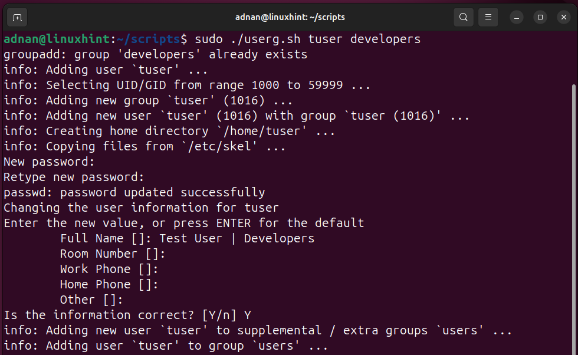Close the terminal window

(x=564, y=17)
